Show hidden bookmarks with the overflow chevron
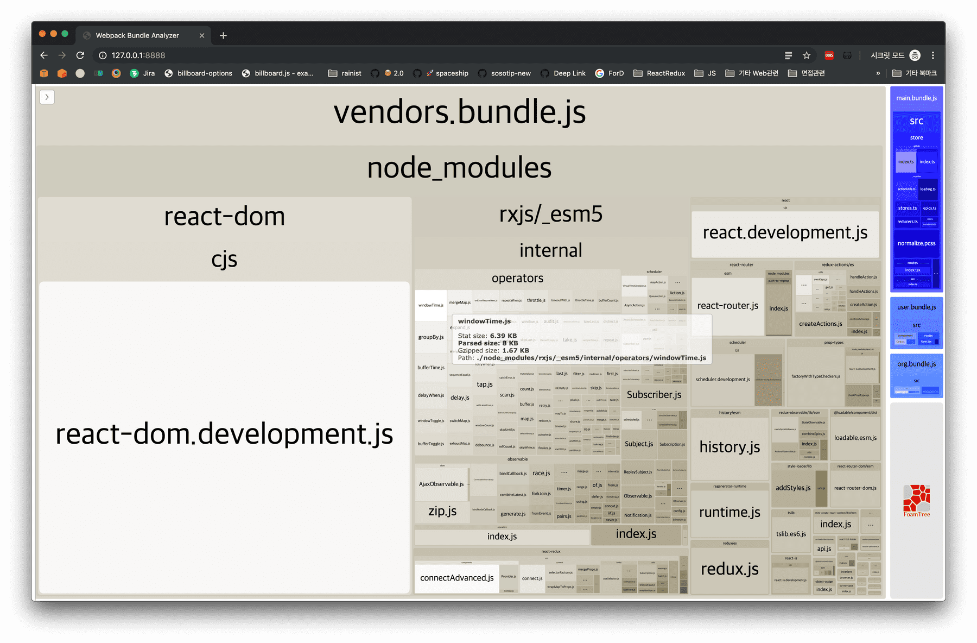The width and height of the screenshot is (977, 643). click(878, 73)
